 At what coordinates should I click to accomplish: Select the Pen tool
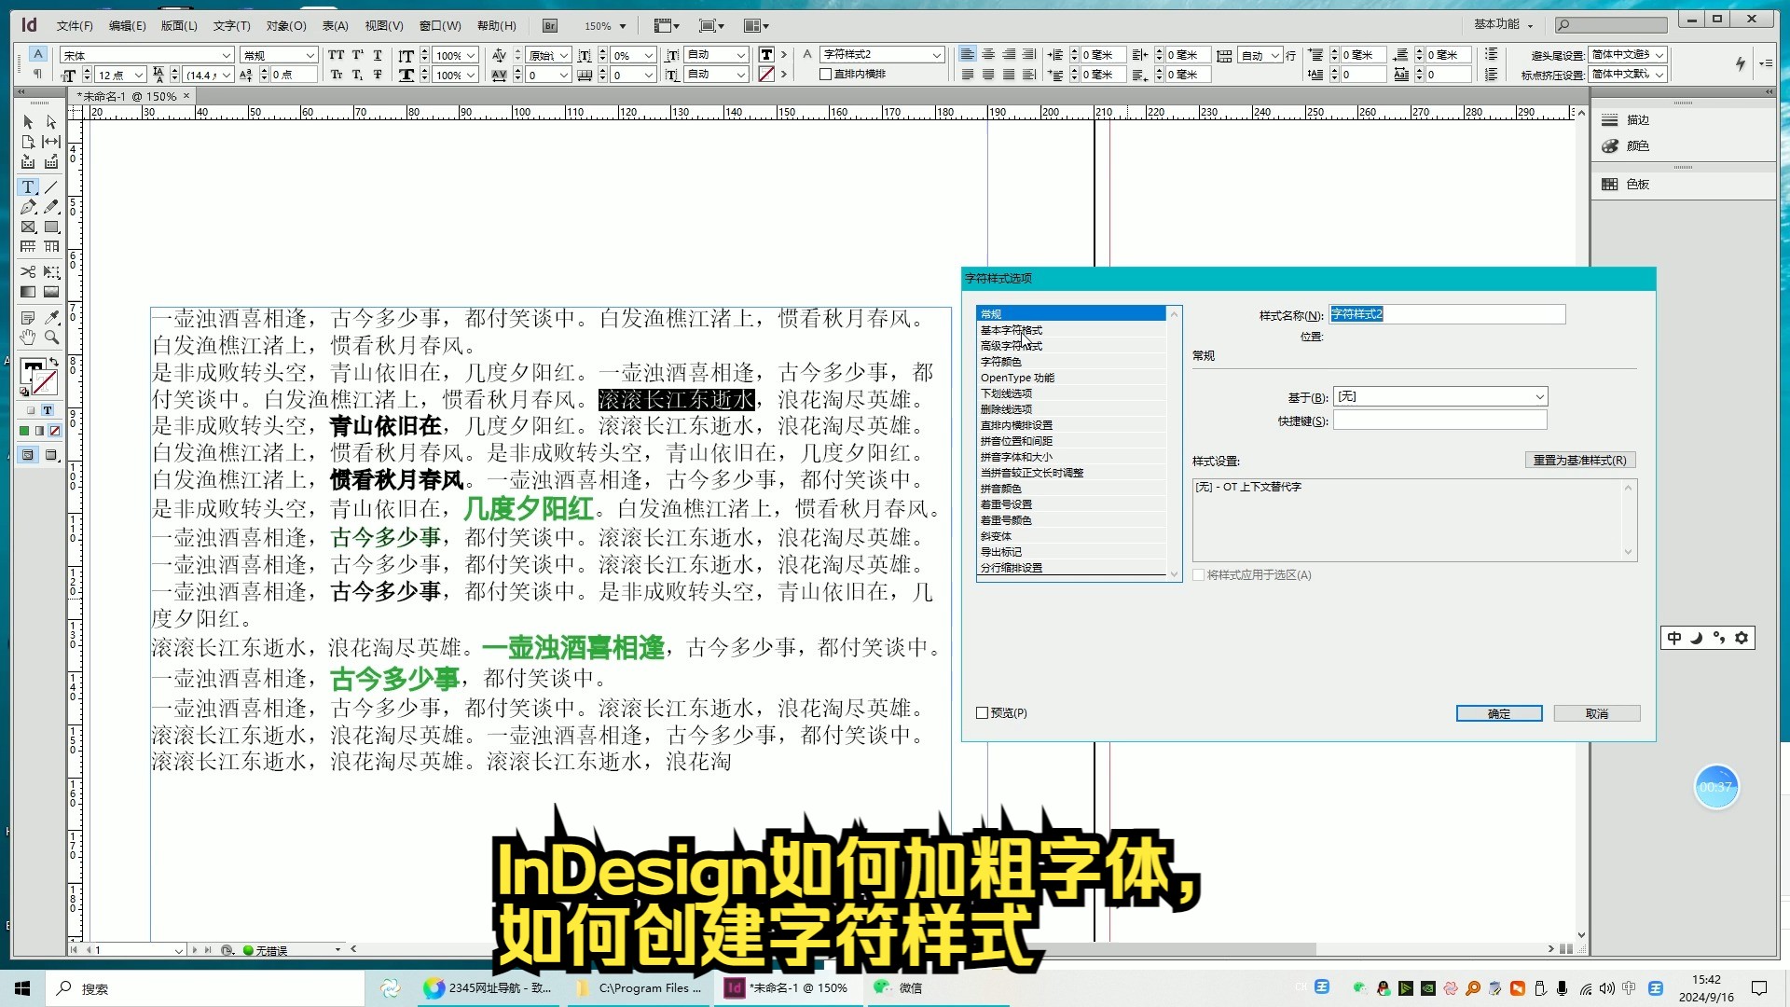27,207
